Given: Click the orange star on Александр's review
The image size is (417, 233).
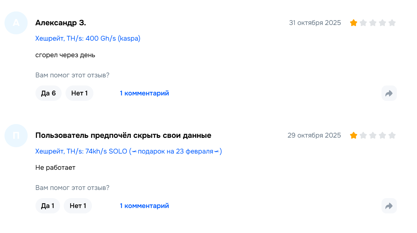Looking at the screenshot, I should point(354,23).
